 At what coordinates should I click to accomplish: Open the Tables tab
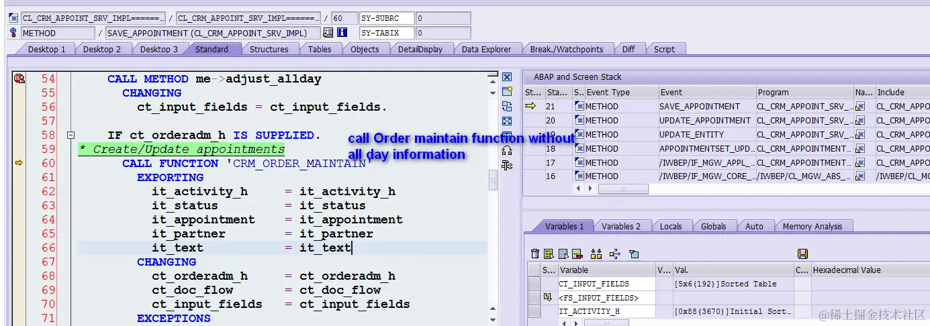320,49
